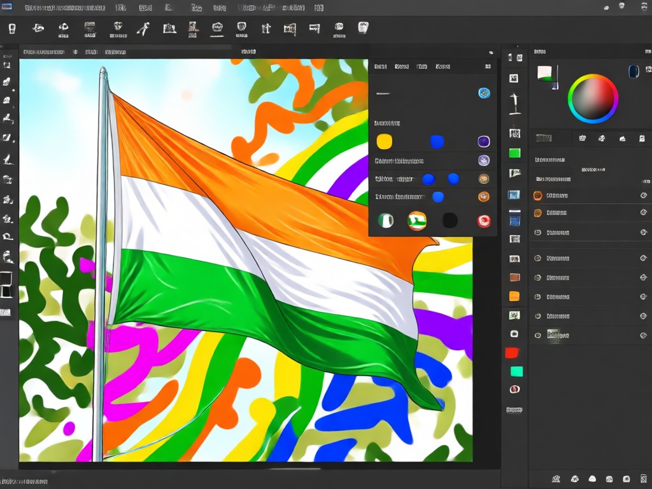Click the light blue round icon atop floating panel

[484, 93]
